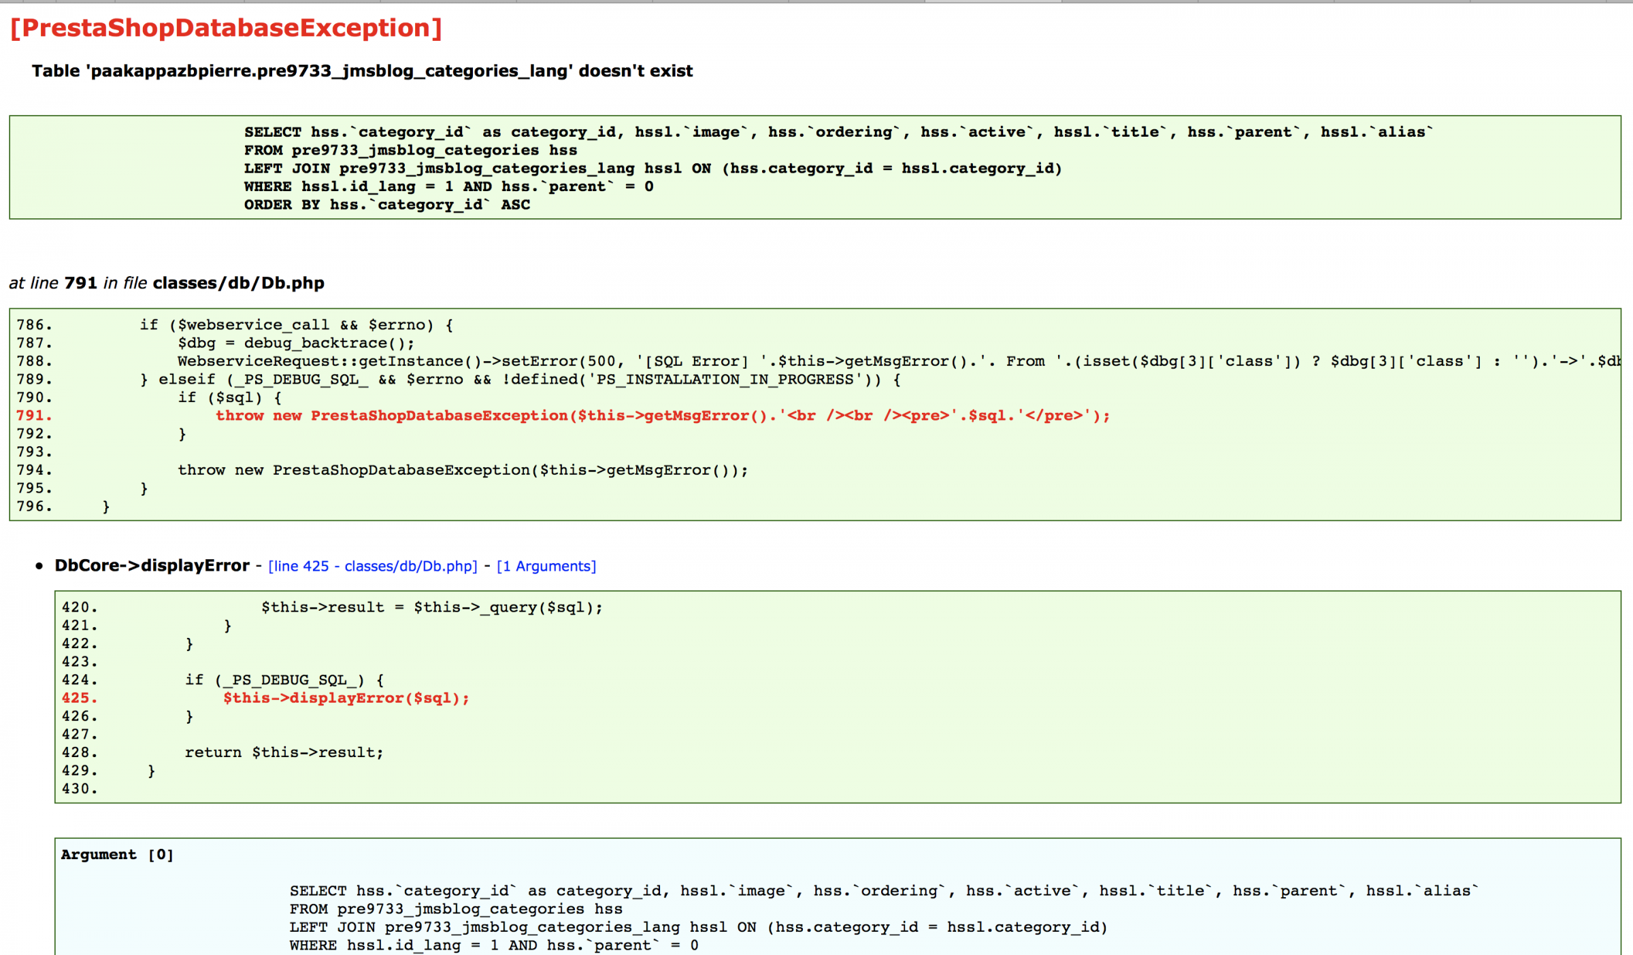1633x955 pixels.
Task: Click the ORDER BY hss.category_id ASC line
Action: pos(387,205)
